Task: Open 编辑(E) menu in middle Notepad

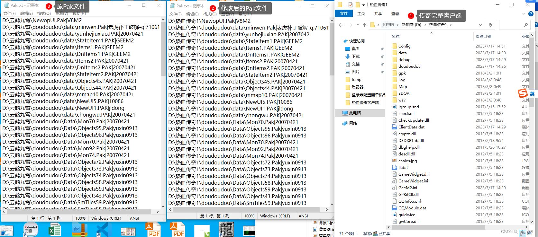Action: (x=192, y=14)
